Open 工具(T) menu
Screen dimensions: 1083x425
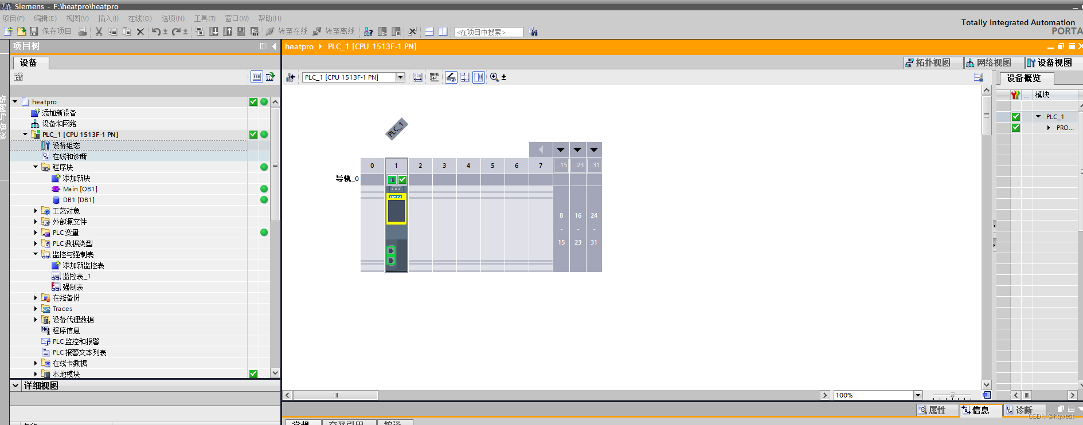click(205, 18)
